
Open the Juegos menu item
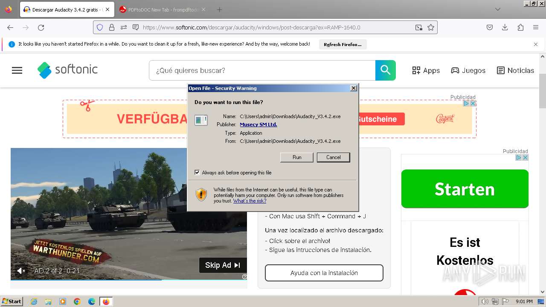pos(468,70)
